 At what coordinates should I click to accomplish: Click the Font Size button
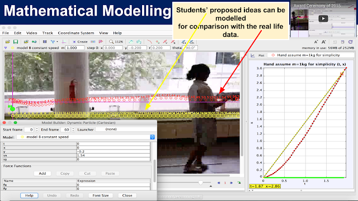[101, 195]
